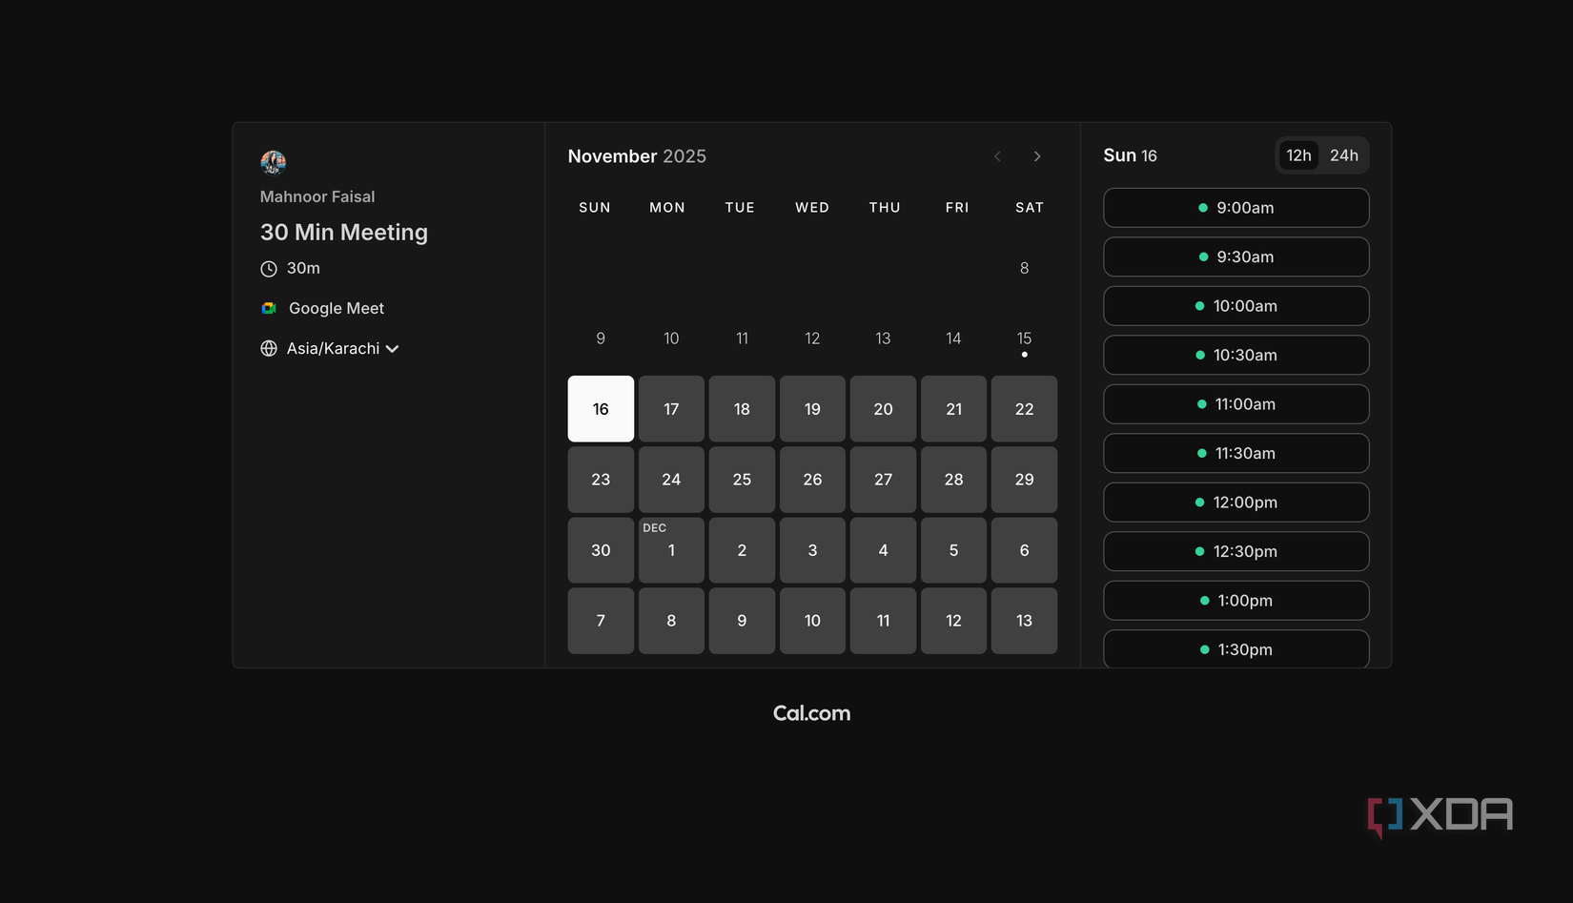Open the Cal.com link
This screenshot has height=903, width=1573.
pyautogui.click(x=811, y=712)
